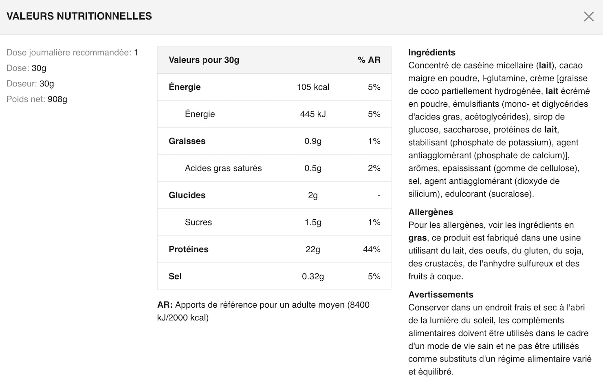
Task: Click the Acides gras saturés row
Action: [274, 168]
